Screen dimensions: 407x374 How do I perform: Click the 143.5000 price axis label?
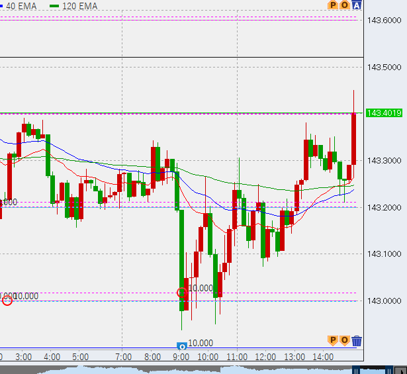click(384, 67)
